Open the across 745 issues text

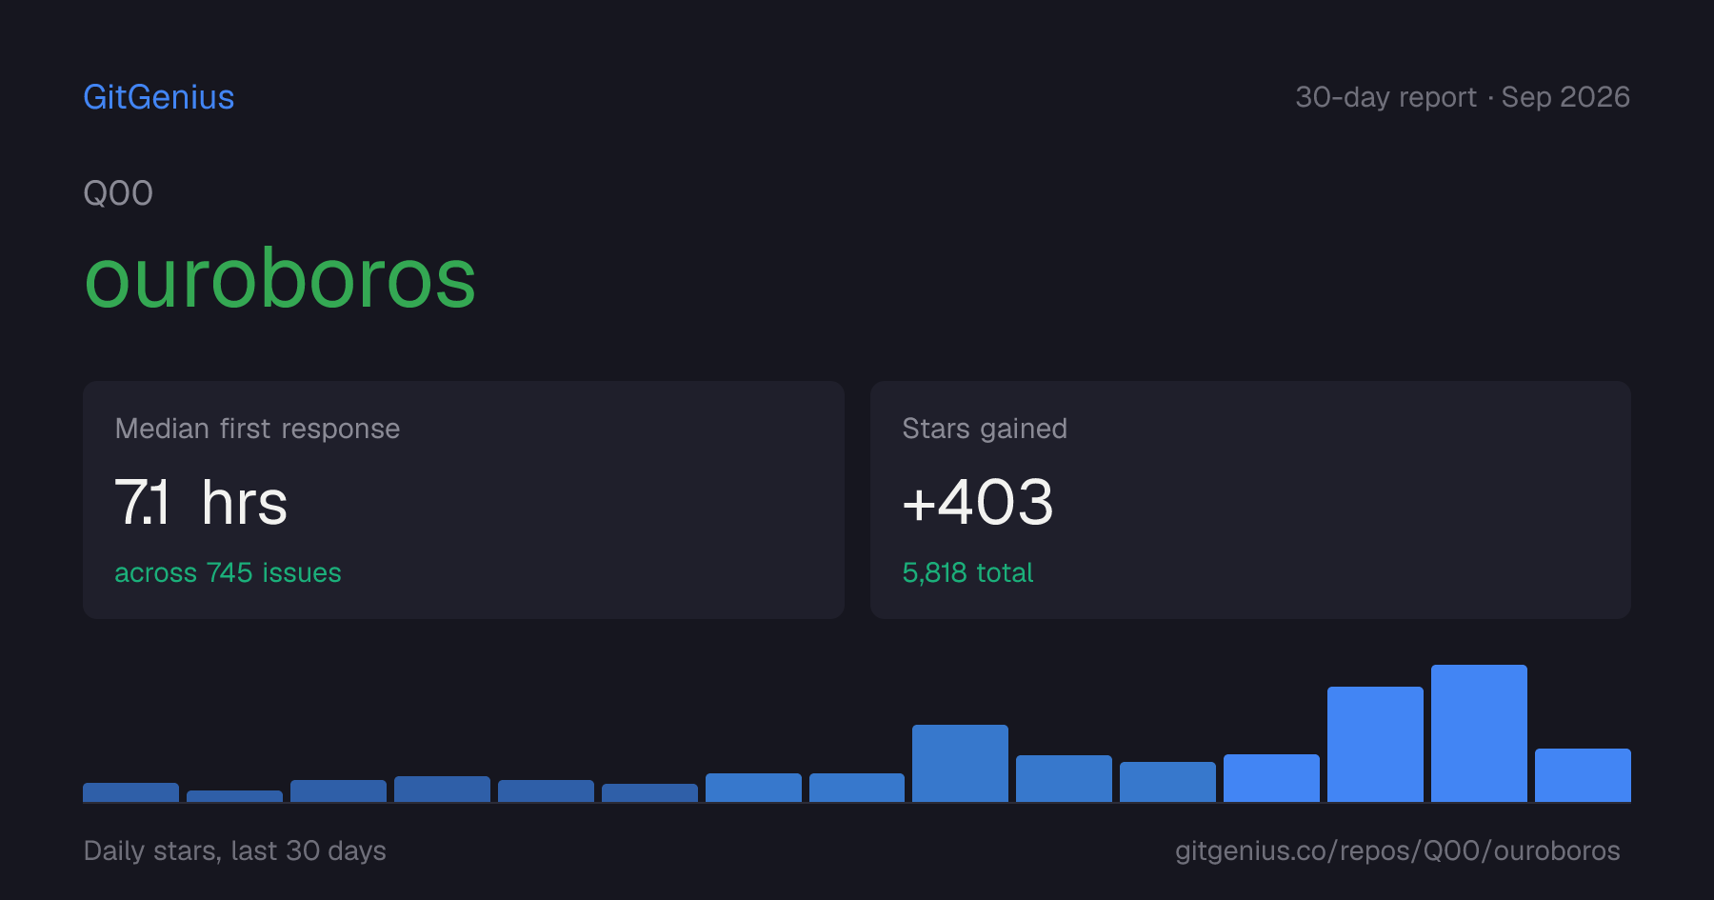(x=228, y=572)
